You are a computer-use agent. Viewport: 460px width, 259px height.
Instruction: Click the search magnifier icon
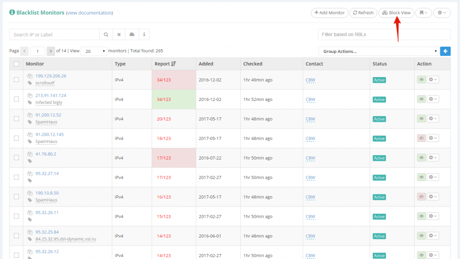pyautogui.click(x=106, y=34)
